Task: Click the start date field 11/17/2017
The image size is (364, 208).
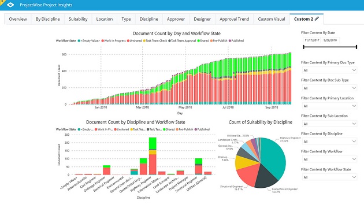Action: point(312,40)
